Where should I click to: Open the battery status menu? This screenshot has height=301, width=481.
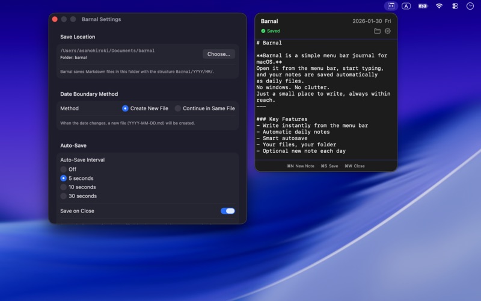pyautogui.click(x=423, y=6)
